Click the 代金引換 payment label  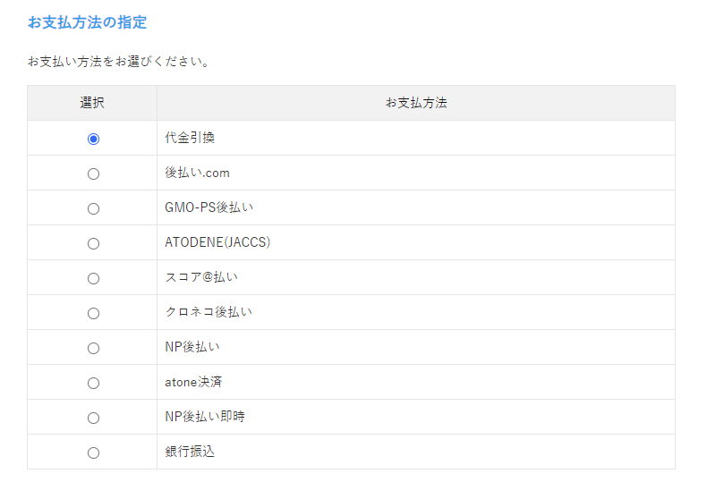(x=190, y=139)
